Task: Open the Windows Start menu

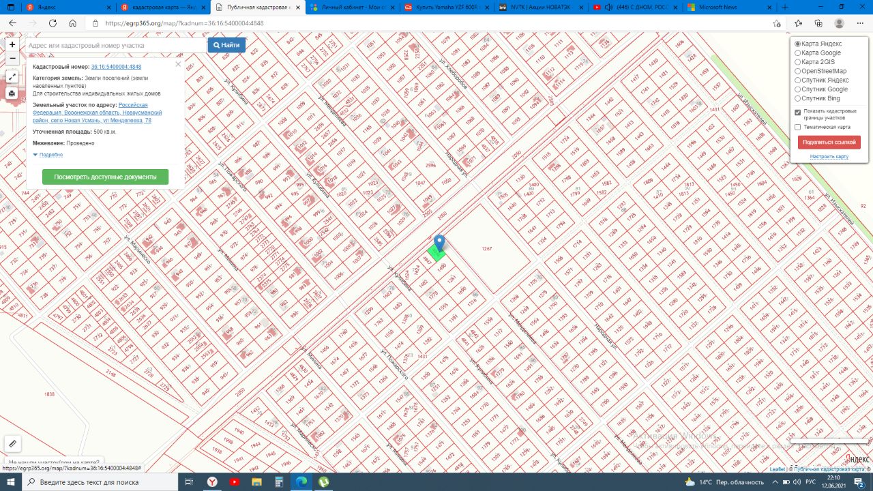Action: [11, 481]
